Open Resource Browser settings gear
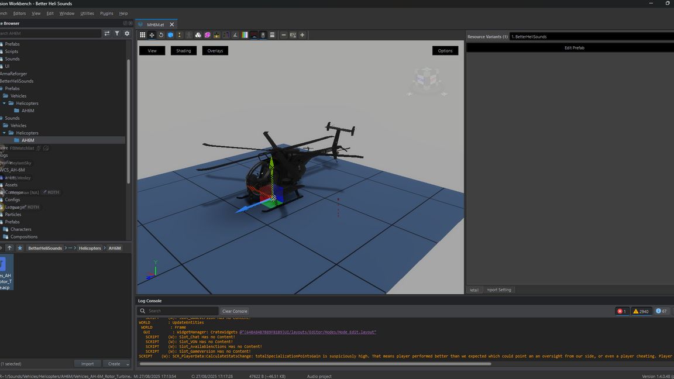674x379 pixels. pos(127,33)
